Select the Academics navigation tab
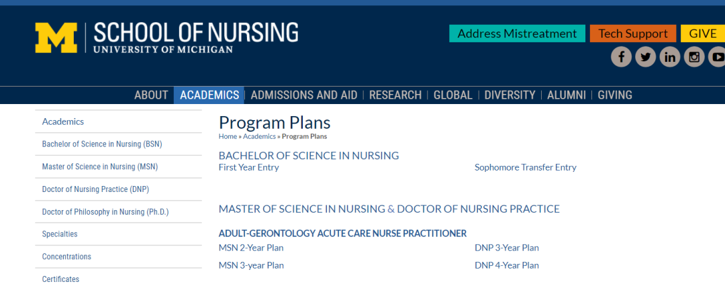Screen dimensions: 725x286 (x=209, y=95)
